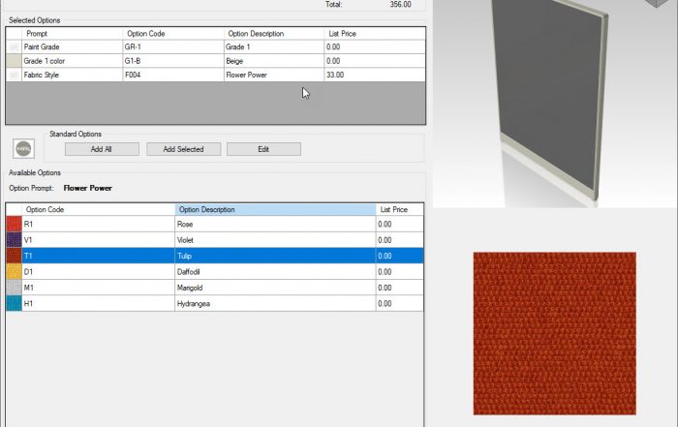Select the Violet purple swatch icon
Viewport: 678px width, 427px height.
[14, 240]
